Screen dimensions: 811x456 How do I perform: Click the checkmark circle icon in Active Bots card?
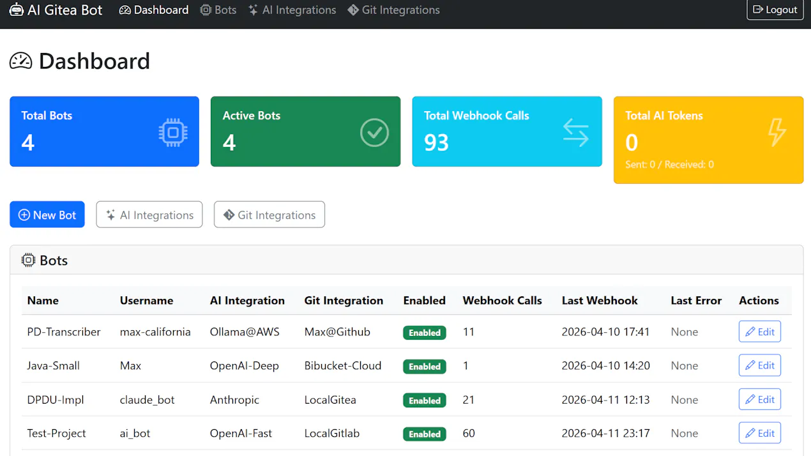pyautogui.click(x=374, y=132)
